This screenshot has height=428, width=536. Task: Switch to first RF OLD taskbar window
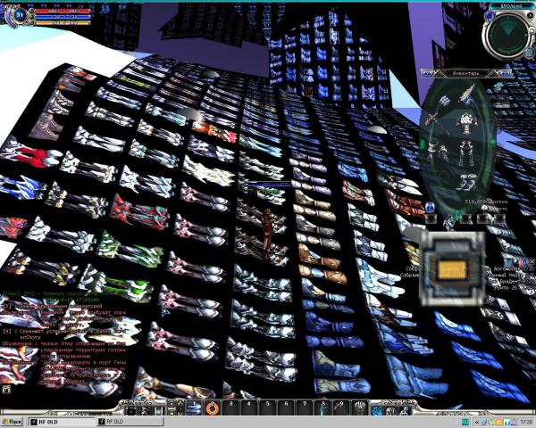click(x=61, y=422)
